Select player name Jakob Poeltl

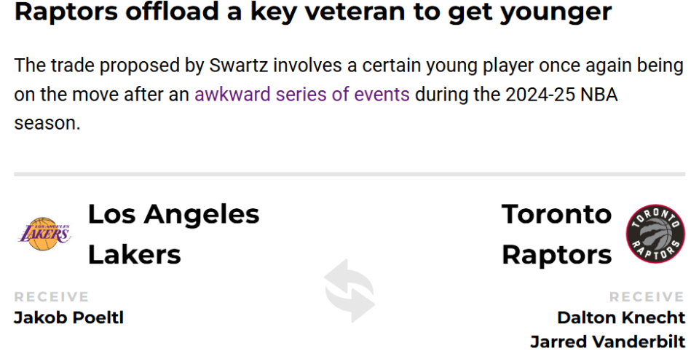pyautogui.click(x=68, y=318)
